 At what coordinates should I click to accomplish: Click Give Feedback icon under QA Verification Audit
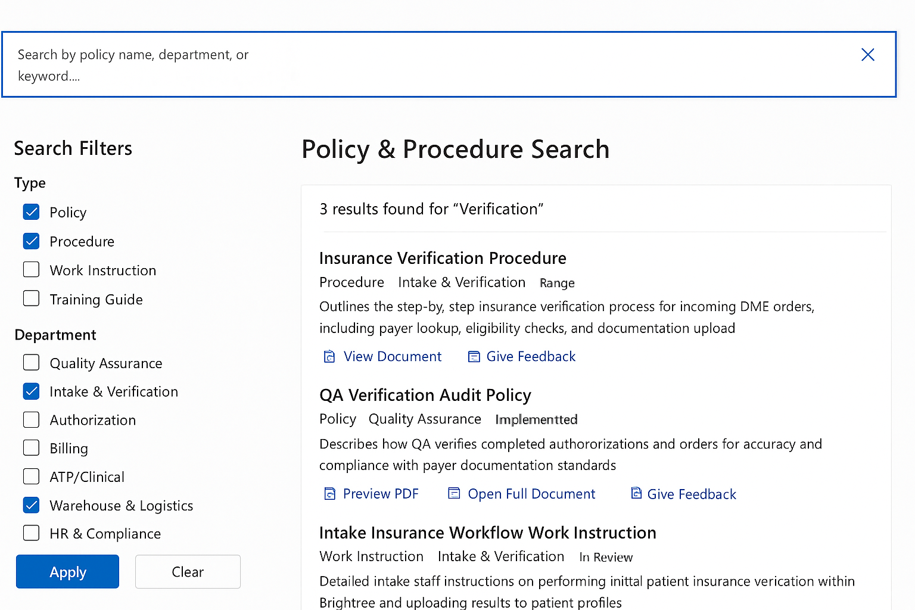coord(636,493)
